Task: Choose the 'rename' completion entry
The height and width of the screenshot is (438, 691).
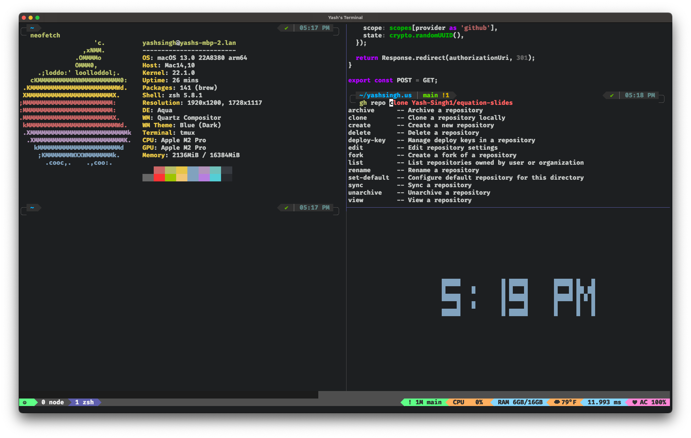Action: click(x=414, y=170)
